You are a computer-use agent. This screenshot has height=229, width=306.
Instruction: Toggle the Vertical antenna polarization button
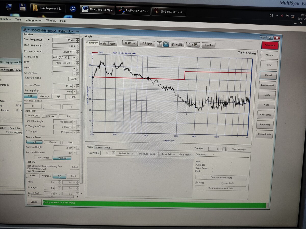(x=62, y=158)
